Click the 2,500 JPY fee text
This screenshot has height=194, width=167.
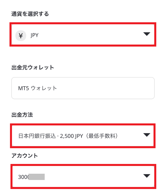[x=71, y=136]
